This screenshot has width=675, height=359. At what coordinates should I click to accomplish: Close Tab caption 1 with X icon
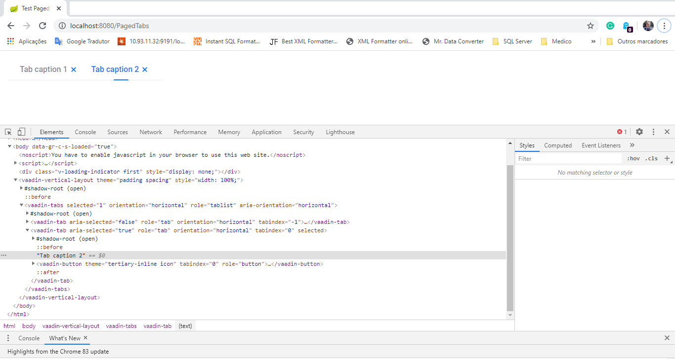click(74, 70)
